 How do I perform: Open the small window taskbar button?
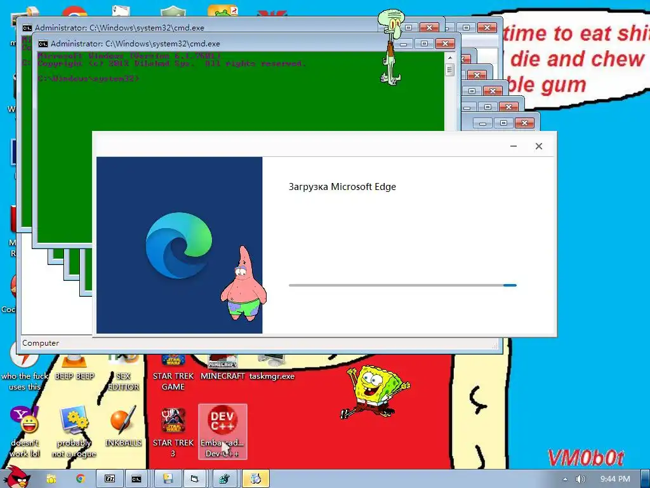pos(194,478)
